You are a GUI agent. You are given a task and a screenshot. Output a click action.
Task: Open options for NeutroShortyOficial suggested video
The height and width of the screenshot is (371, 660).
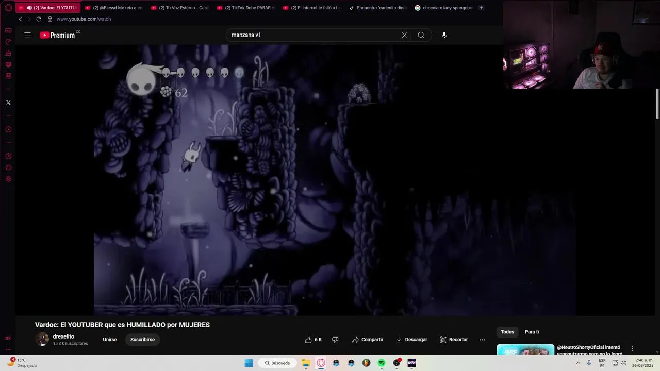coord(632,348)
